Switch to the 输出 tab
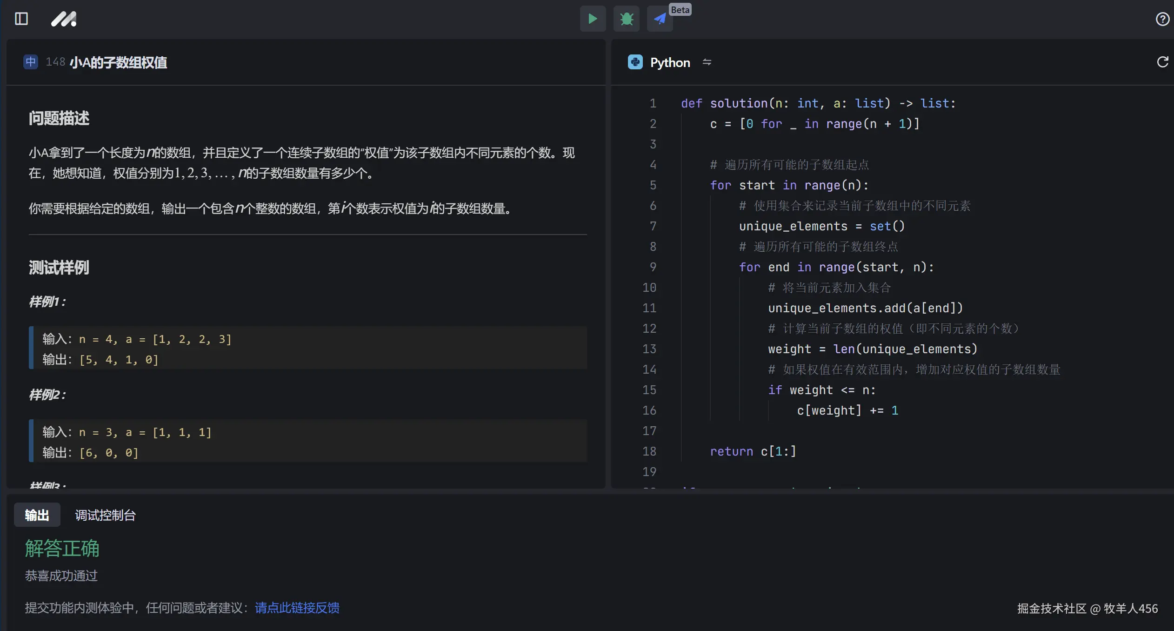 coord(37,515)
